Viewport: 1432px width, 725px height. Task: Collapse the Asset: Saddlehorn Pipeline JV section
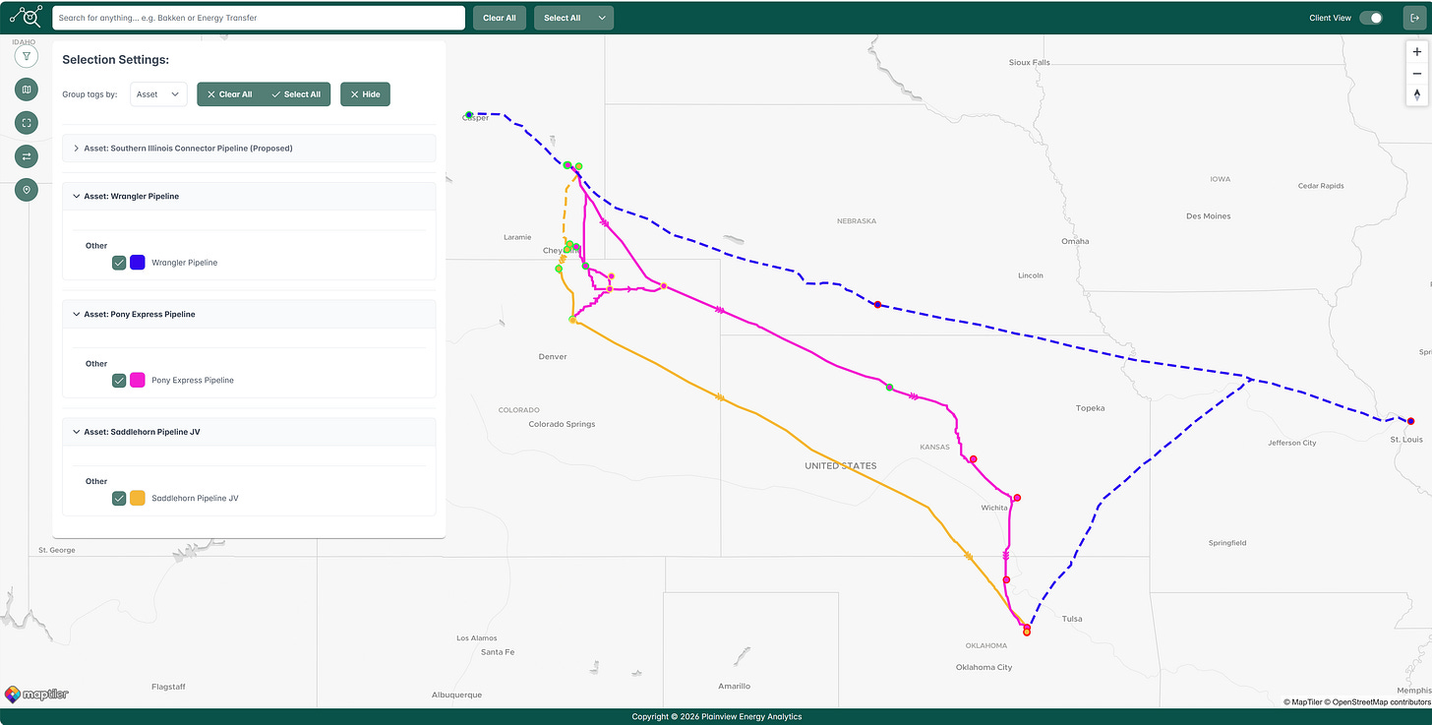click(249, 432)
